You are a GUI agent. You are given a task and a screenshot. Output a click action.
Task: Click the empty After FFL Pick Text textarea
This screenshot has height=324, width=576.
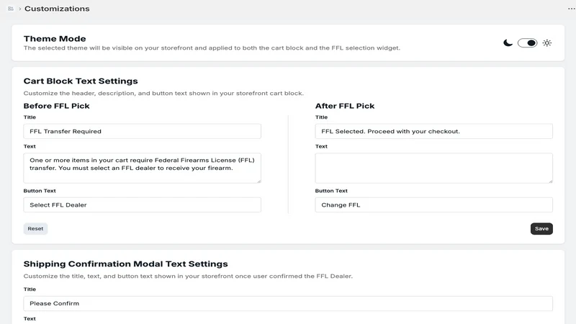[x=434, y=168]
